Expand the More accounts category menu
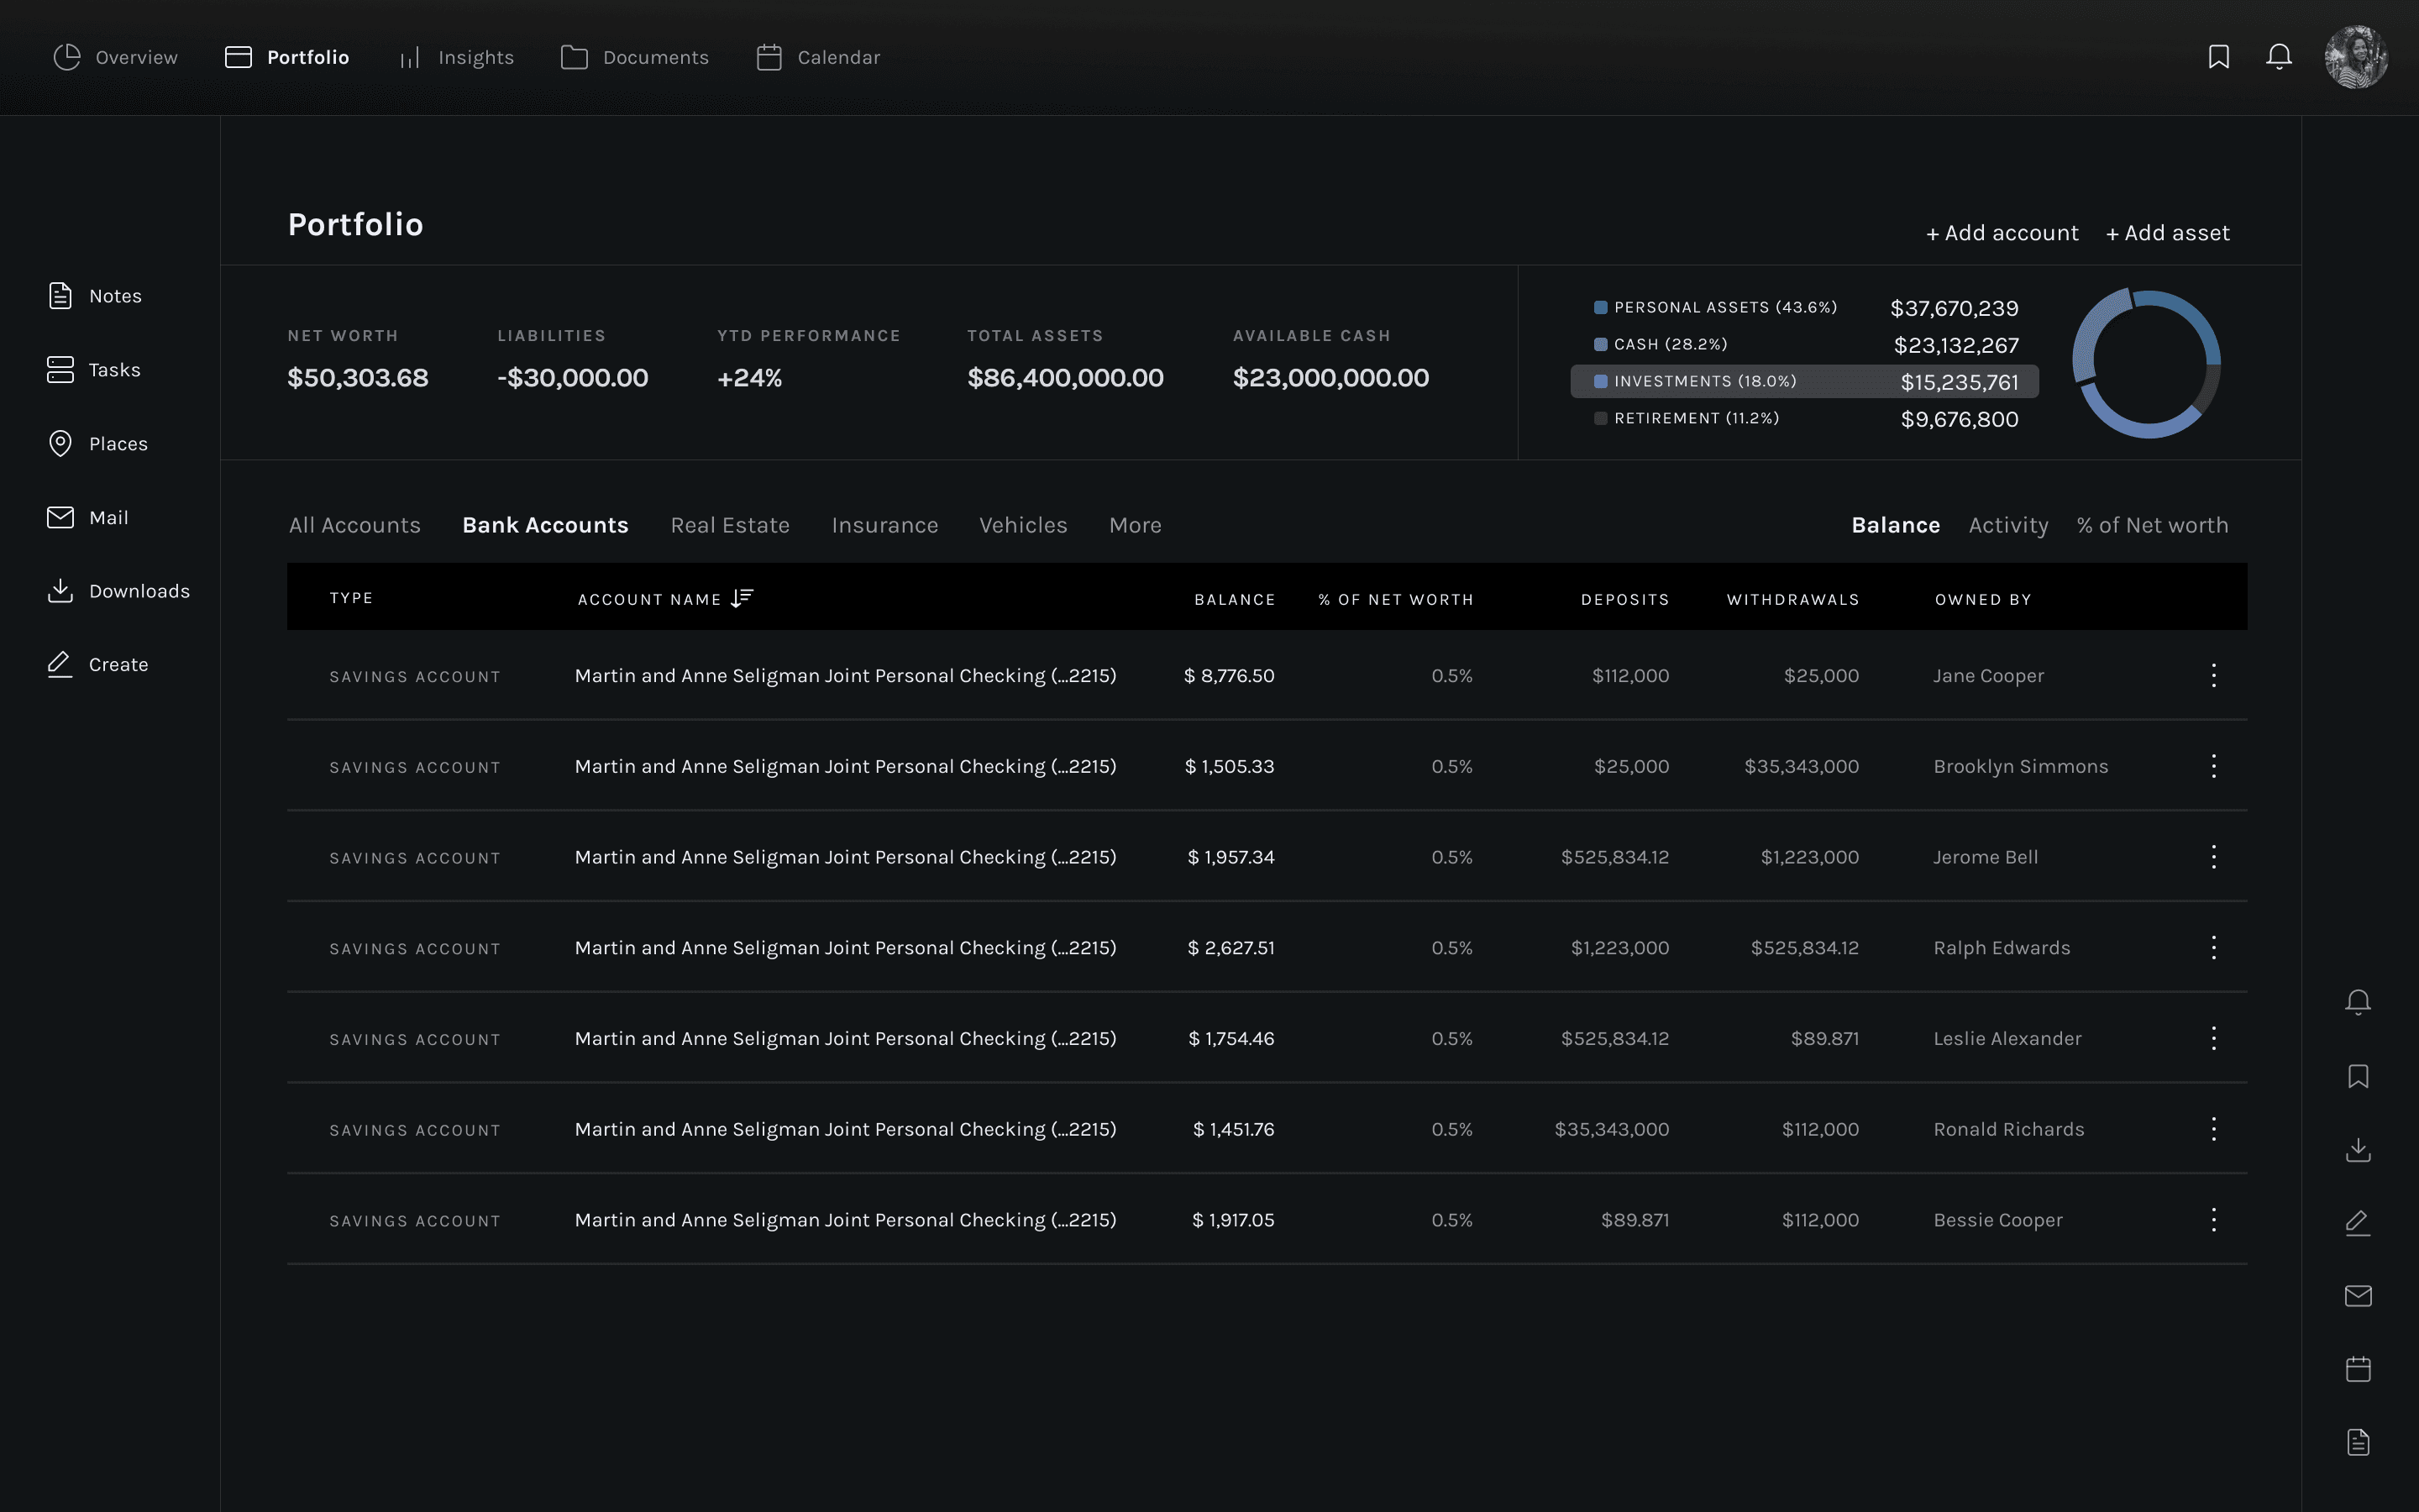This screenshot has width=2419, height=1512. click(x=1135, y=525)
